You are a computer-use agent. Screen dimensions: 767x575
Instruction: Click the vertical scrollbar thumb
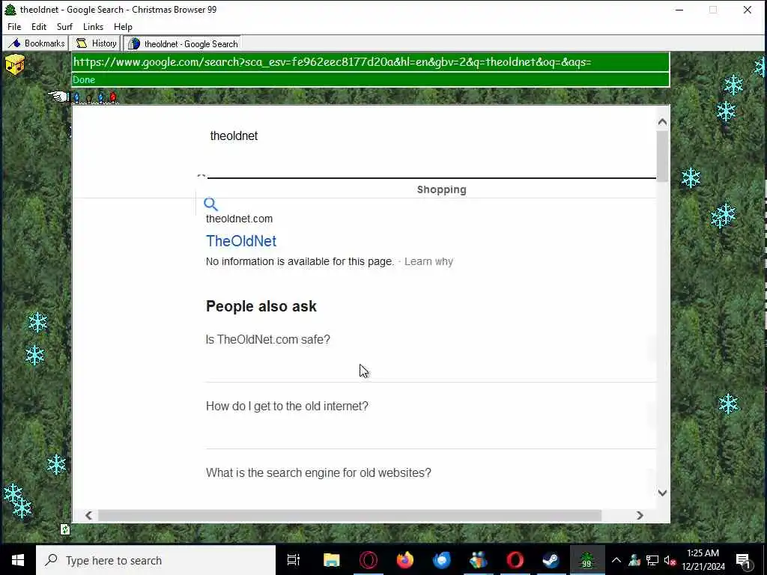point(662,156)
